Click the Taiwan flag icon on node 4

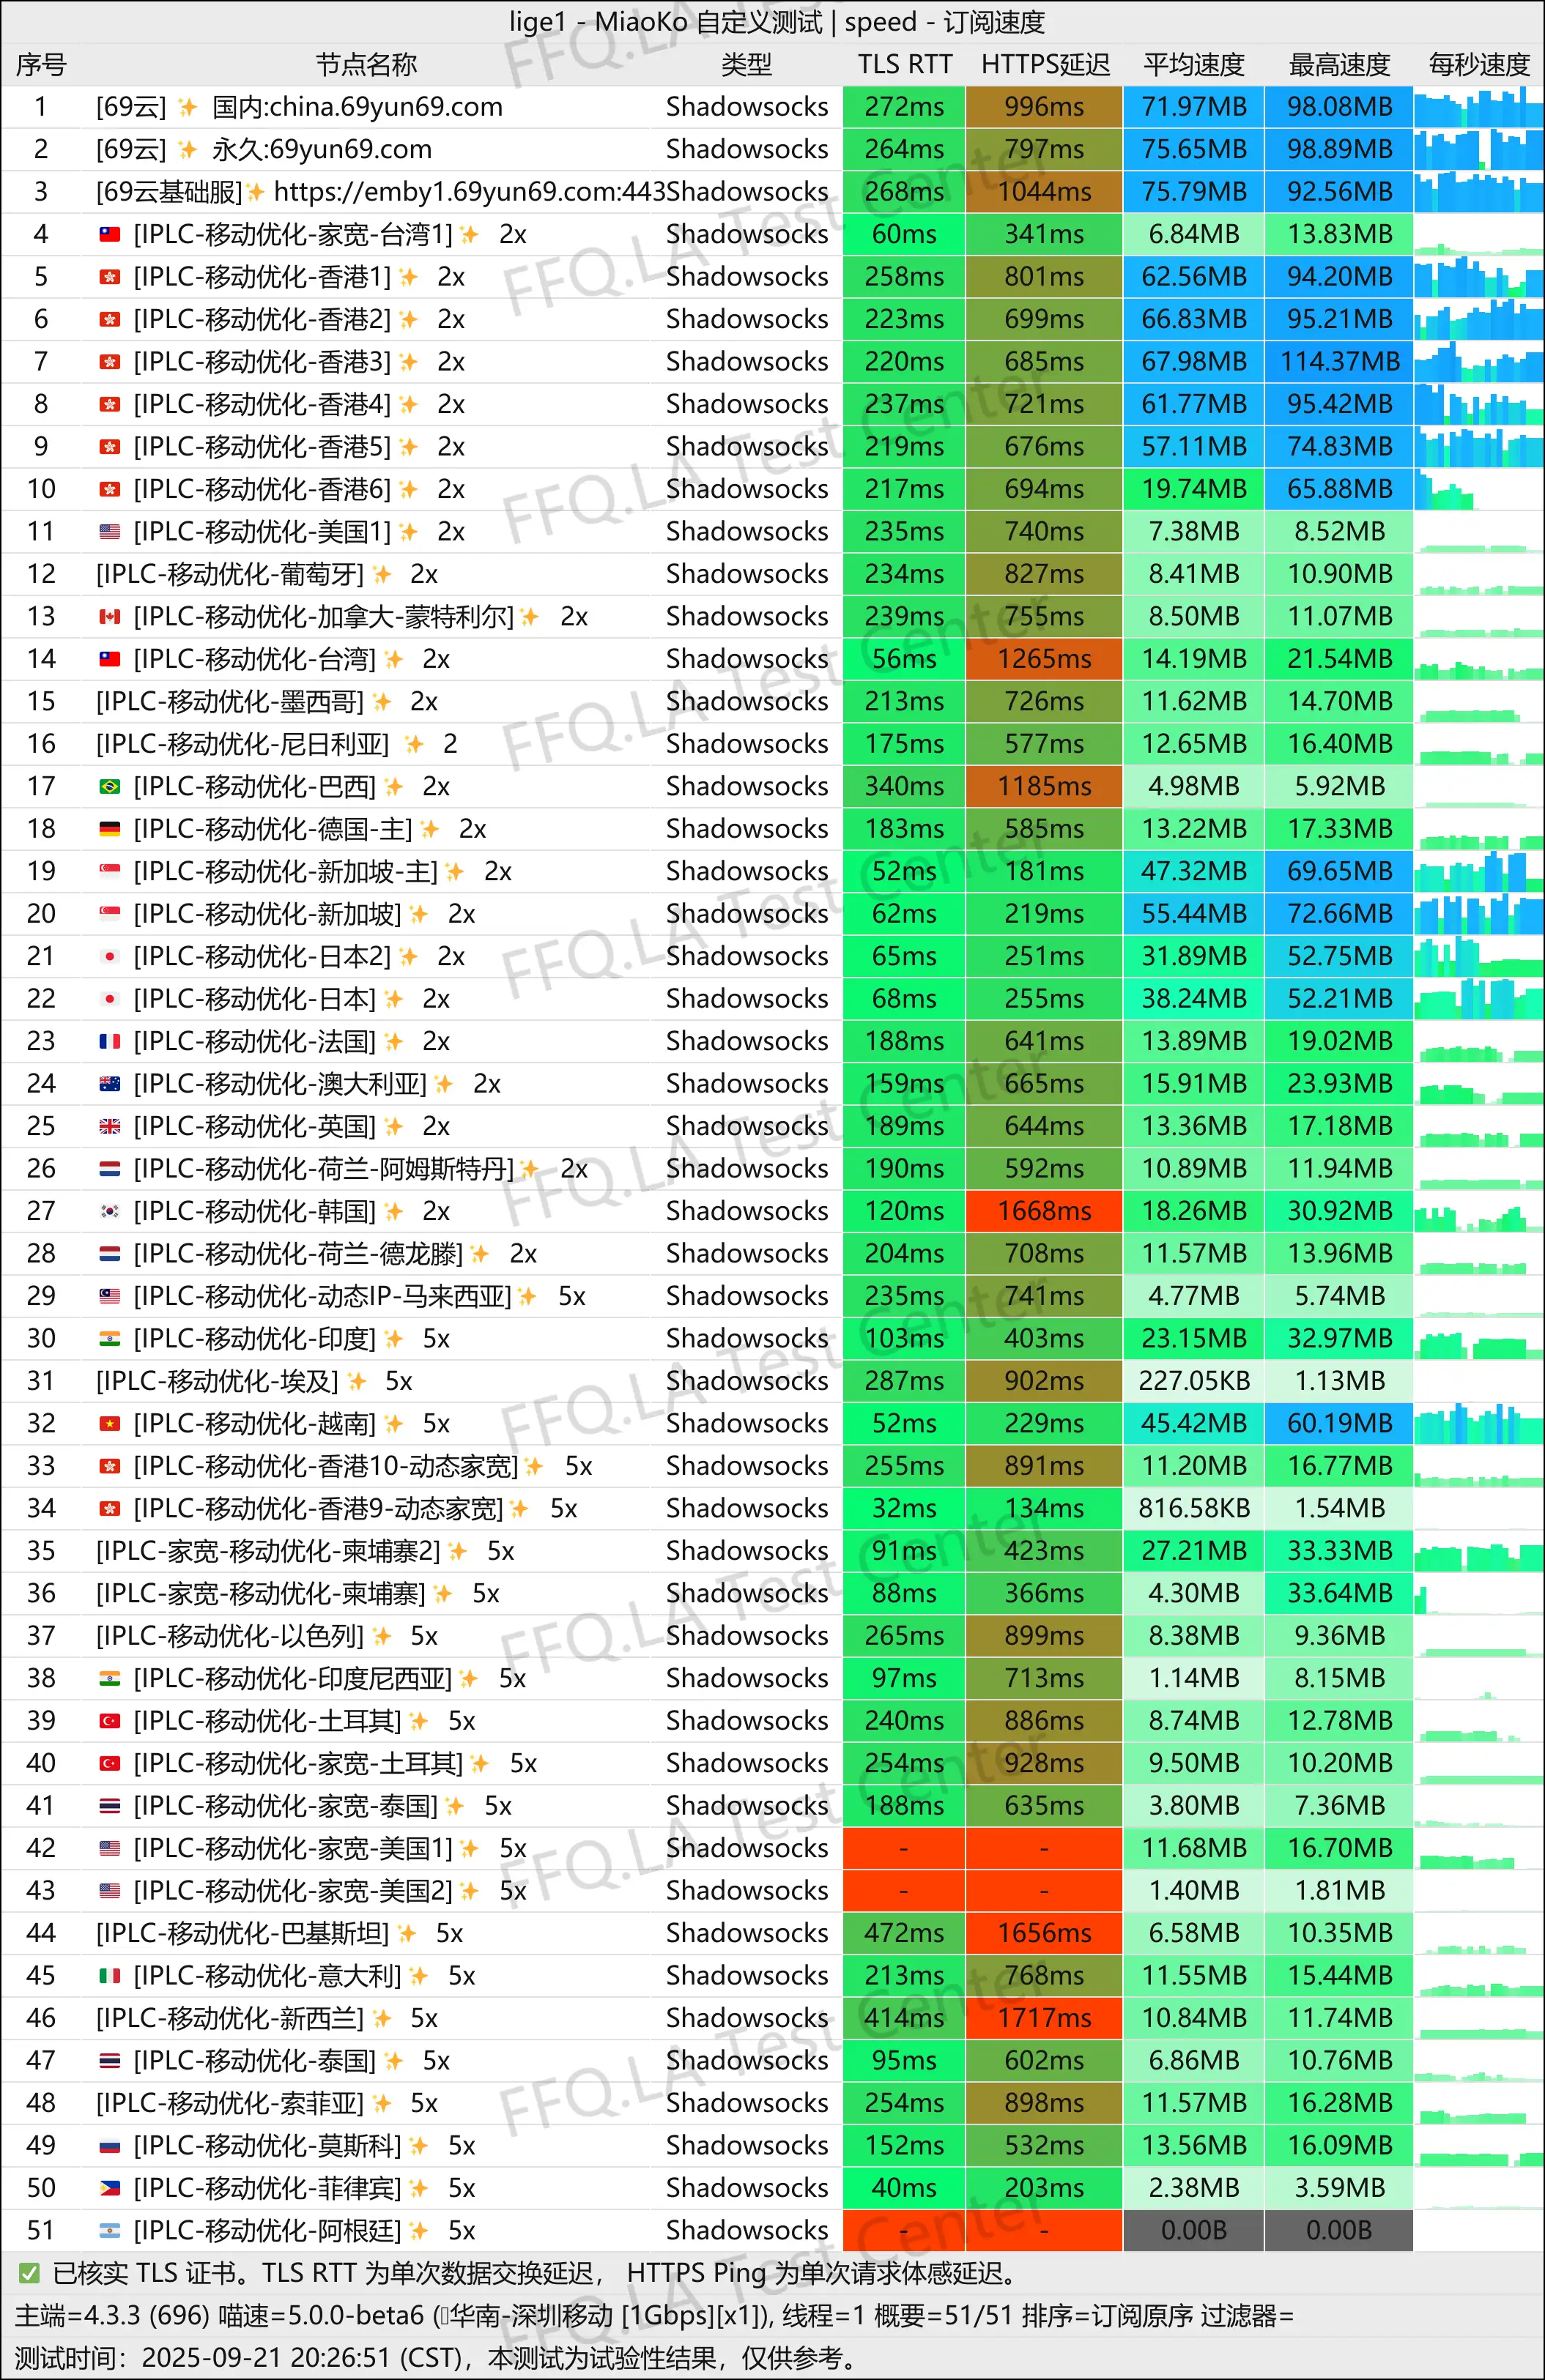(110, 233)
